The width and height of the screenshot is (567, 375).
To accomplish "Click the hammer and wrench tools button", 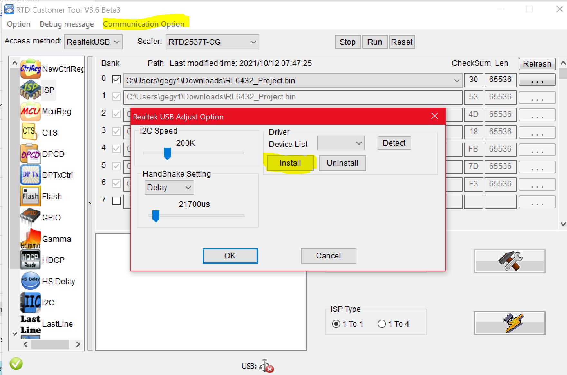I will click(510, 261).
